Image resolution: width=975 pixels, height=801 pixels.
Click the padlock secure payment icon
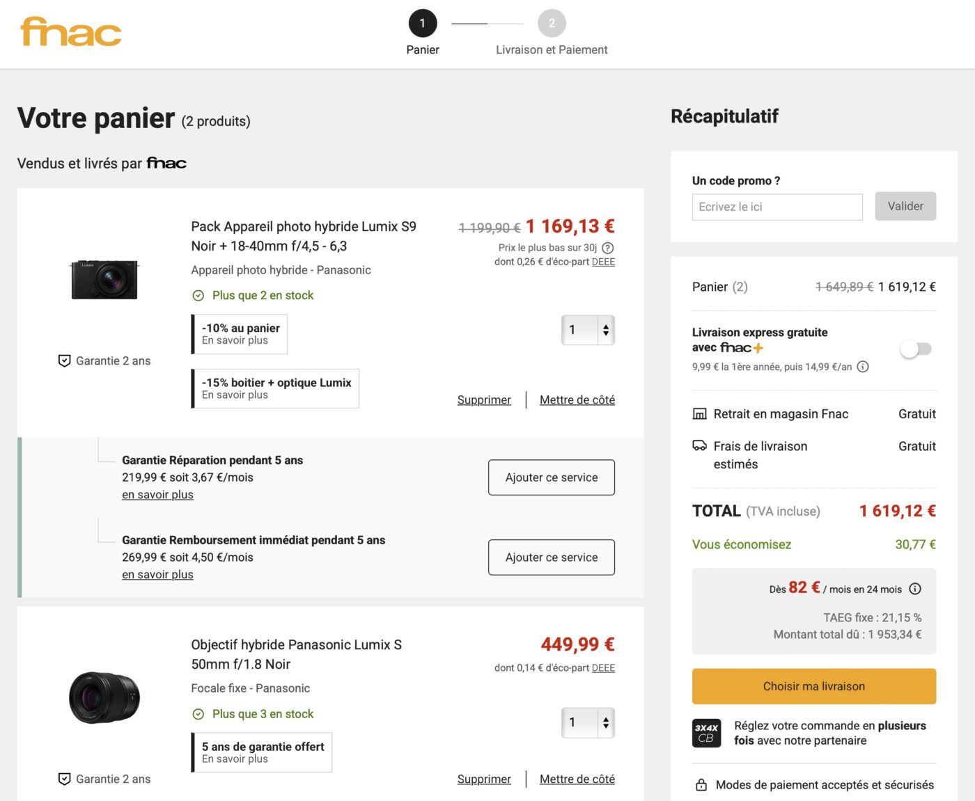click(x=701, y=785)
